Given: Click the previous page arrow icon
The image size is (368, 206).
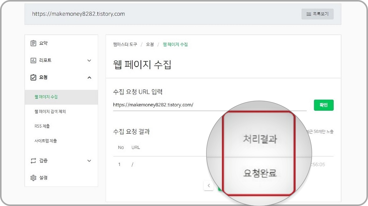Looking at the screenshot, I should pyautogui.click(x=209, y=186).
